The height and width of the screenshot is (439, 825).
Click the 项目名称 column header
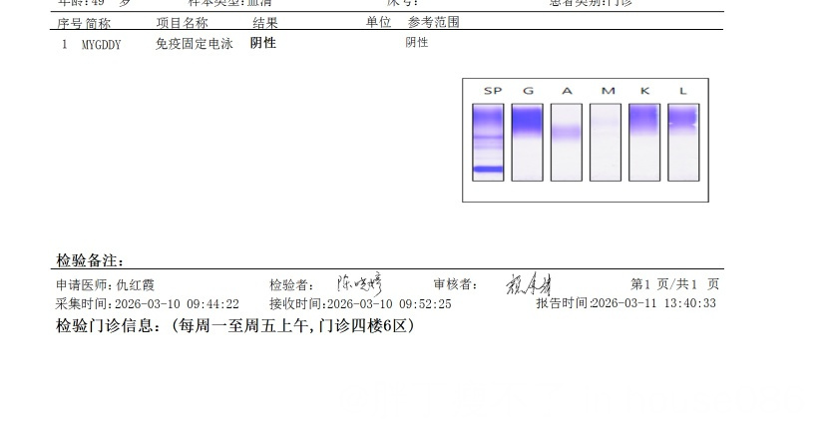tap(182, 23)
